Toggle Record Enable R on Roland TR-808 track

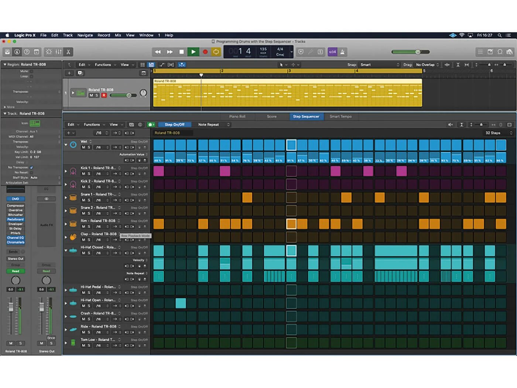(x=104, y=95)
